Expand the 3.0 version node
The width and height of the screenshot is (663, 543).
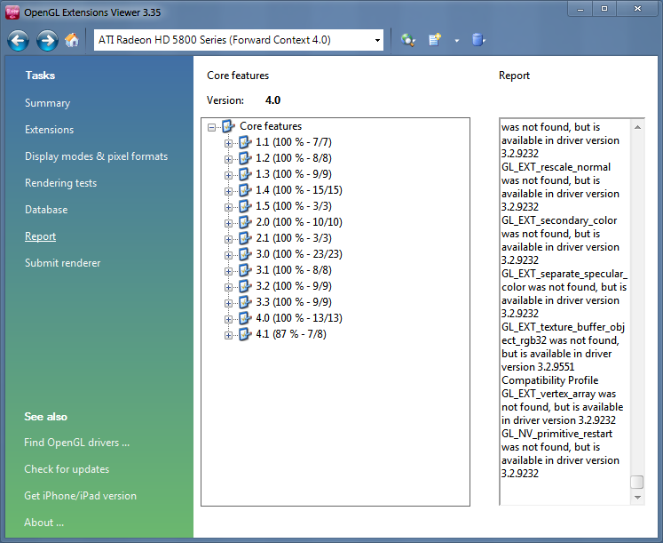(228, 255)
